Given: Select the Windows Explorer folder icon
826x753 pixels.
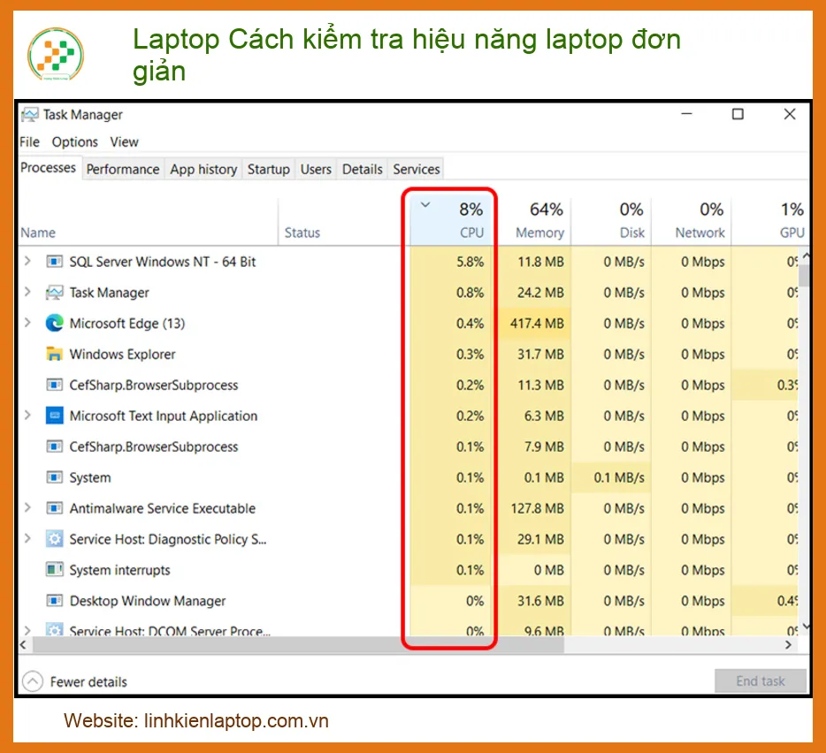Looking at the screenshot, I should point(54,354).
